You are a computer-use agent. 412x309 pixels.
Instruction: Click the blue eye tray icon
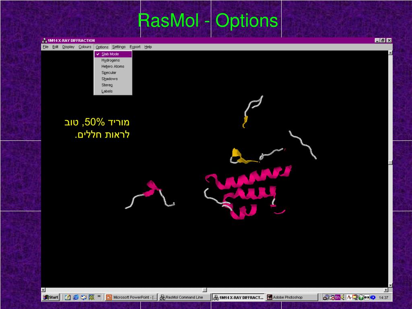(x=373, y=297)
